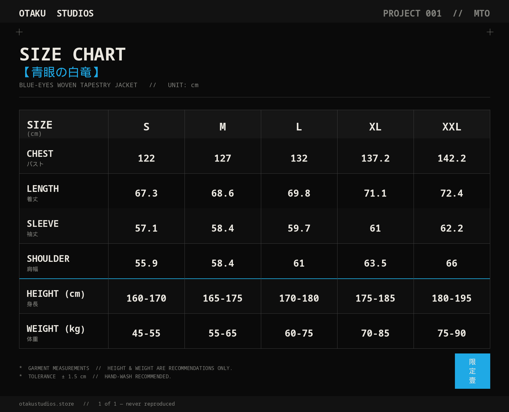Pick sleeve value 57.1
509x412 pixels.
[x=147, y=228]
